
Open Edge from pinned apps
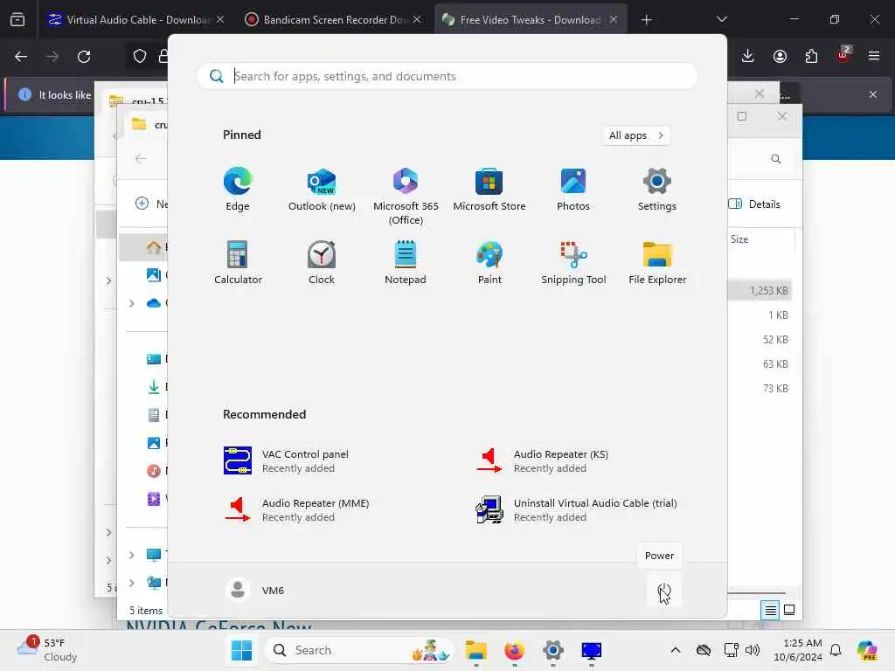(x=238, y=189)
